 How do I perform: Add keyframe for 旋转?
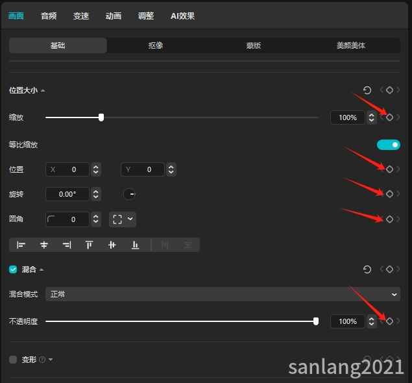tap(390, 193)
